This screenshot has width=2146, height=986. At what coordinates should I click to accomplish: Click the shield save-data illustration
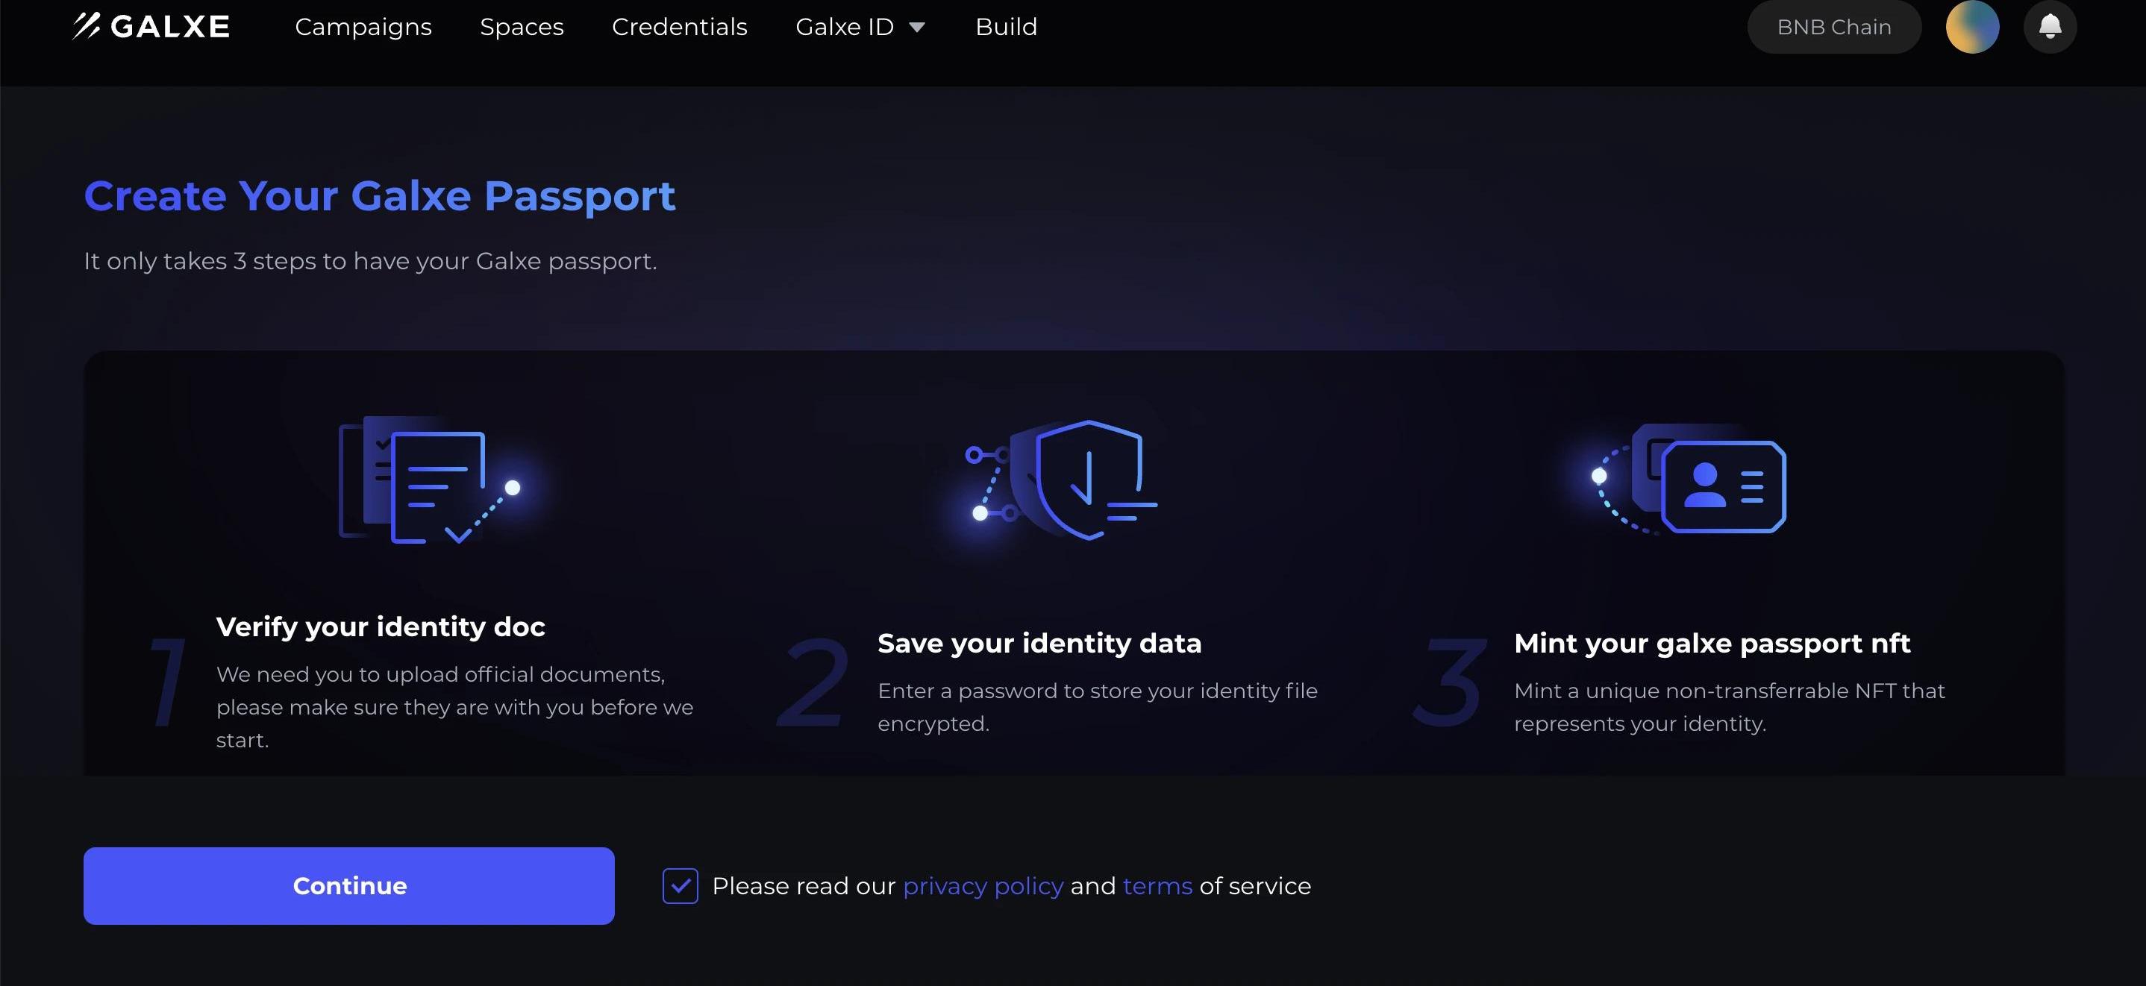pos(1061,480)
